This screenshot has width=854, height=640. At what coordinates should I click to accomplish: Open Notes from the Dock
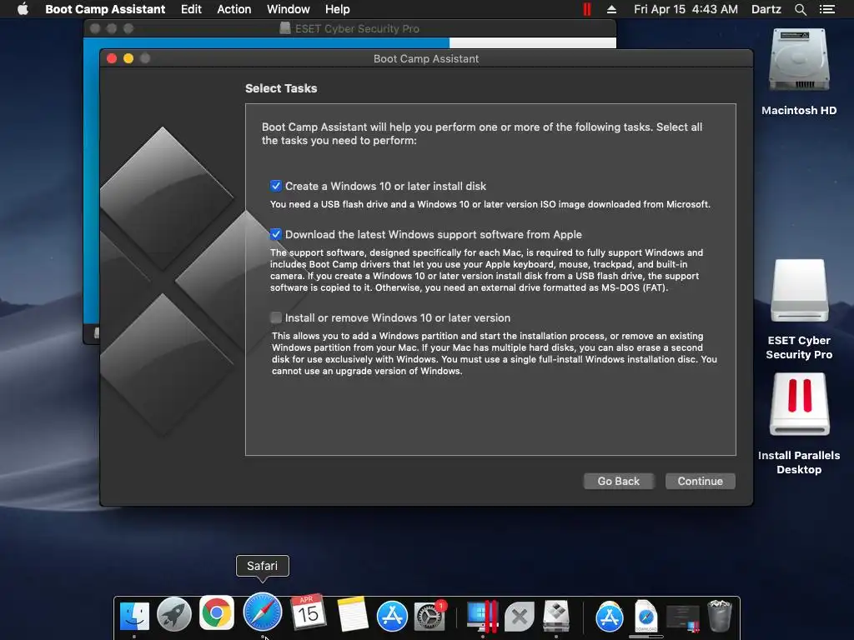click(353, 614)
